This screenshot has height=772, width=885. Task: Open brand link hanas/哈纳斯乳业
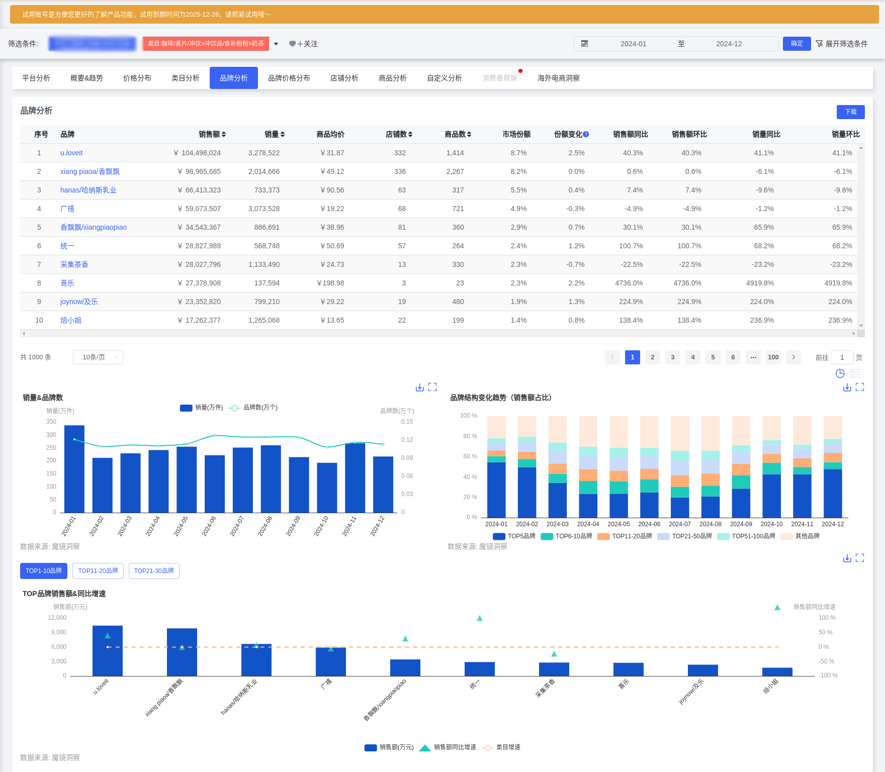[x=88, y=190]
